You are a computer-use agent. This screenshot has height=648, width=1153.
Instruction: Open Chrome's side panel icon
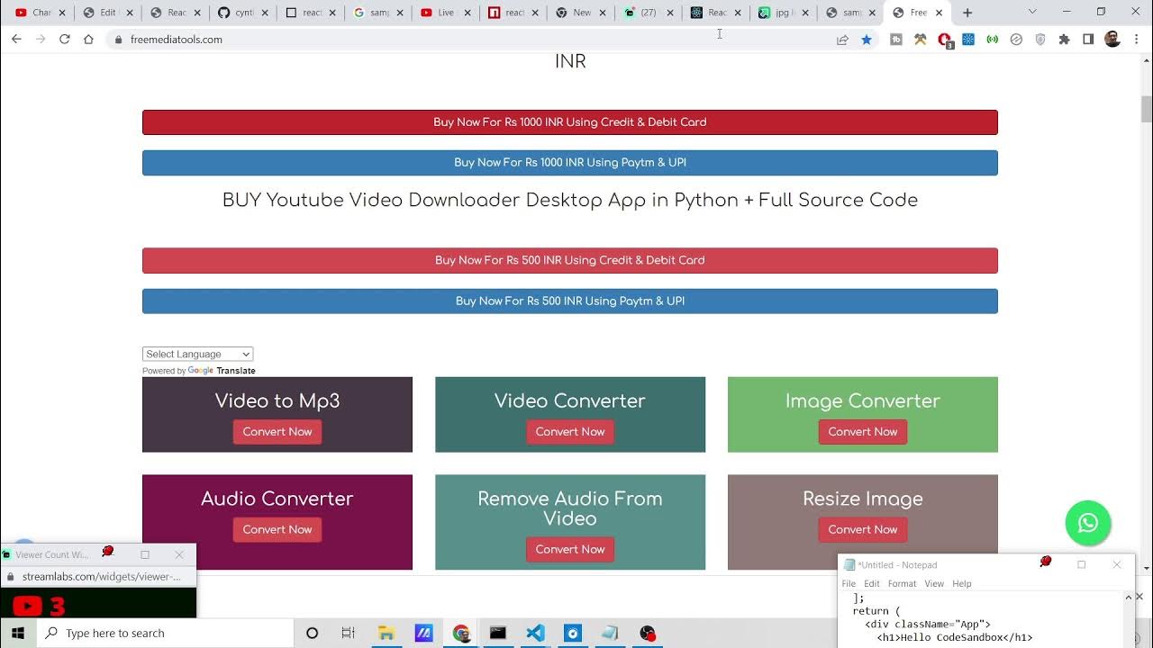pyautogui.click(x=1088, y=40)
